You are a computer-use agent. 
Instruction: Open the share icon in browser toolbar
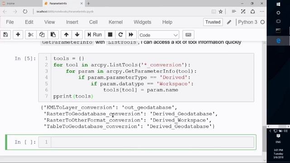pyautogui.click(x=253, y=12)
